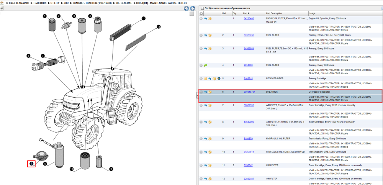The height and width of the screenshot is (185, 383).
Task: Open the note icon in RECEIVER-DRIER row
Action: click(205, 79)
